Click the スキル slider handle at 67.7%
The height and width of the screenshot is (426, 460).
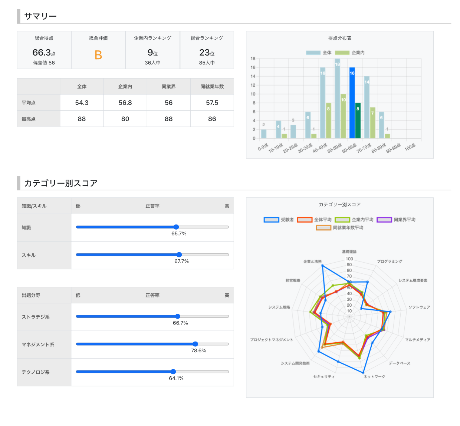coord(179,255)
